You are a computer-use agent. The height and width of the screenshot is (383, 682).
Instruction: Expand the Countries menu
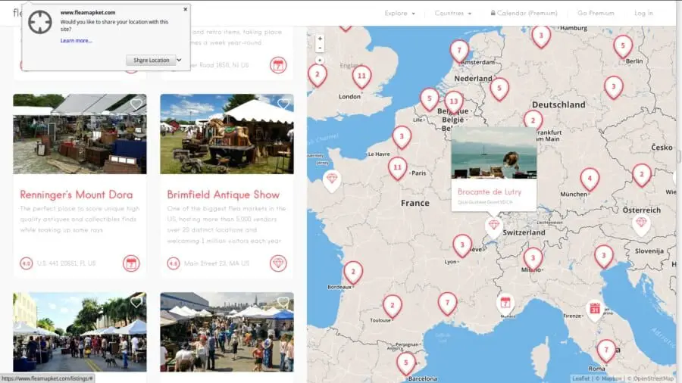pyautogui.click(x=453, y=14)
